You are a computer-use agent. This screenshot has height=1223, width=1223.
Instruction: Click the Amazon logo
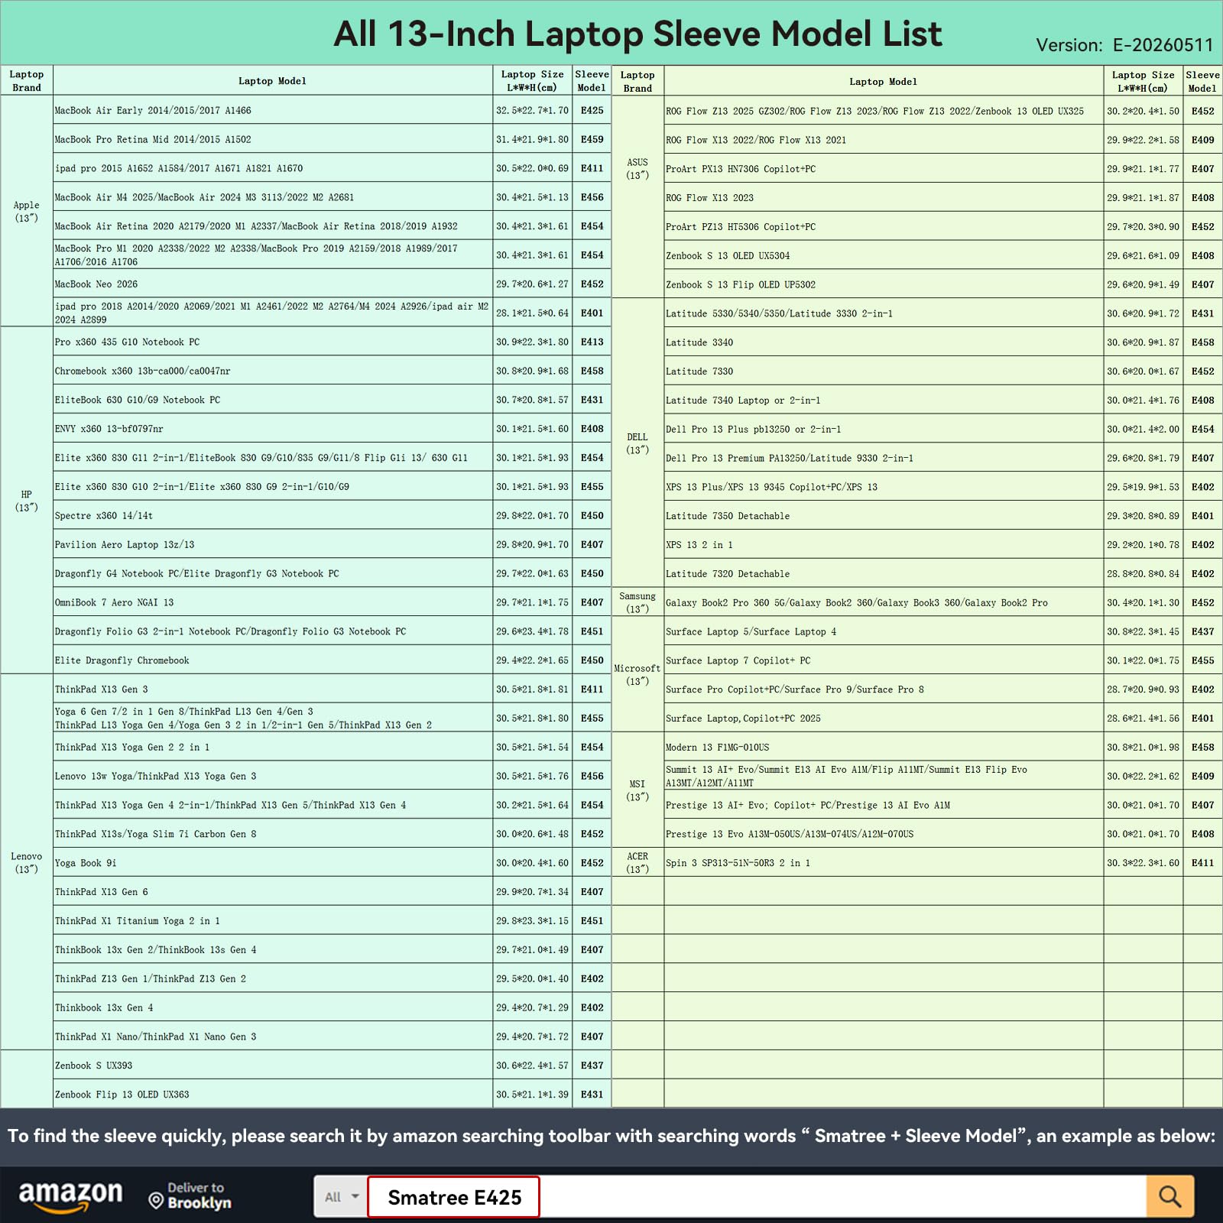pyautogui.click(x=70, y=1195)
